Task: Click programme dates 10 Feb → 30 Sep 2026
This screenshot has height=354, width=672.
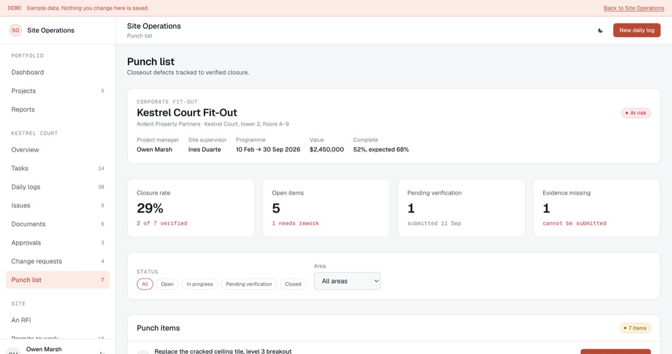Action: click(x=268, y=149)
